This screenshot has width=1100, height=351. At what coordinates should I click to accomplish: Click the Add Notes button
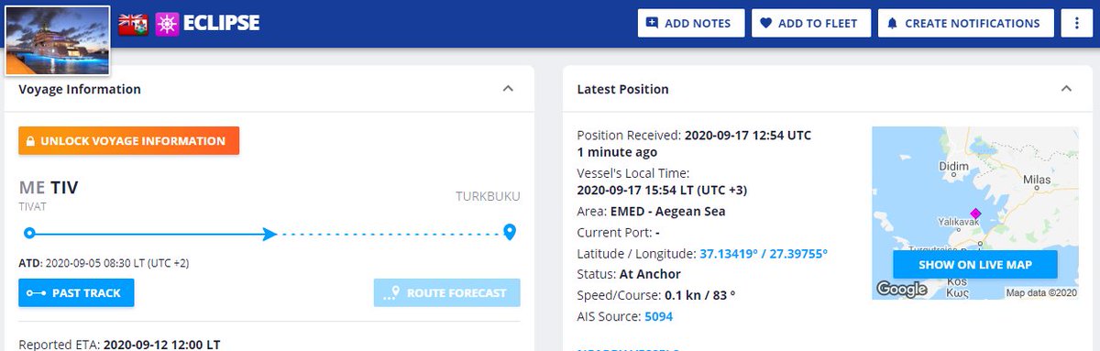(690, 23)
